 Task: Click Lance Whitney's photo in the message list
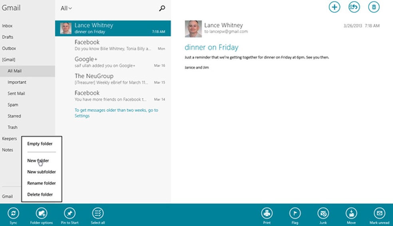click(x=65, y=28)
